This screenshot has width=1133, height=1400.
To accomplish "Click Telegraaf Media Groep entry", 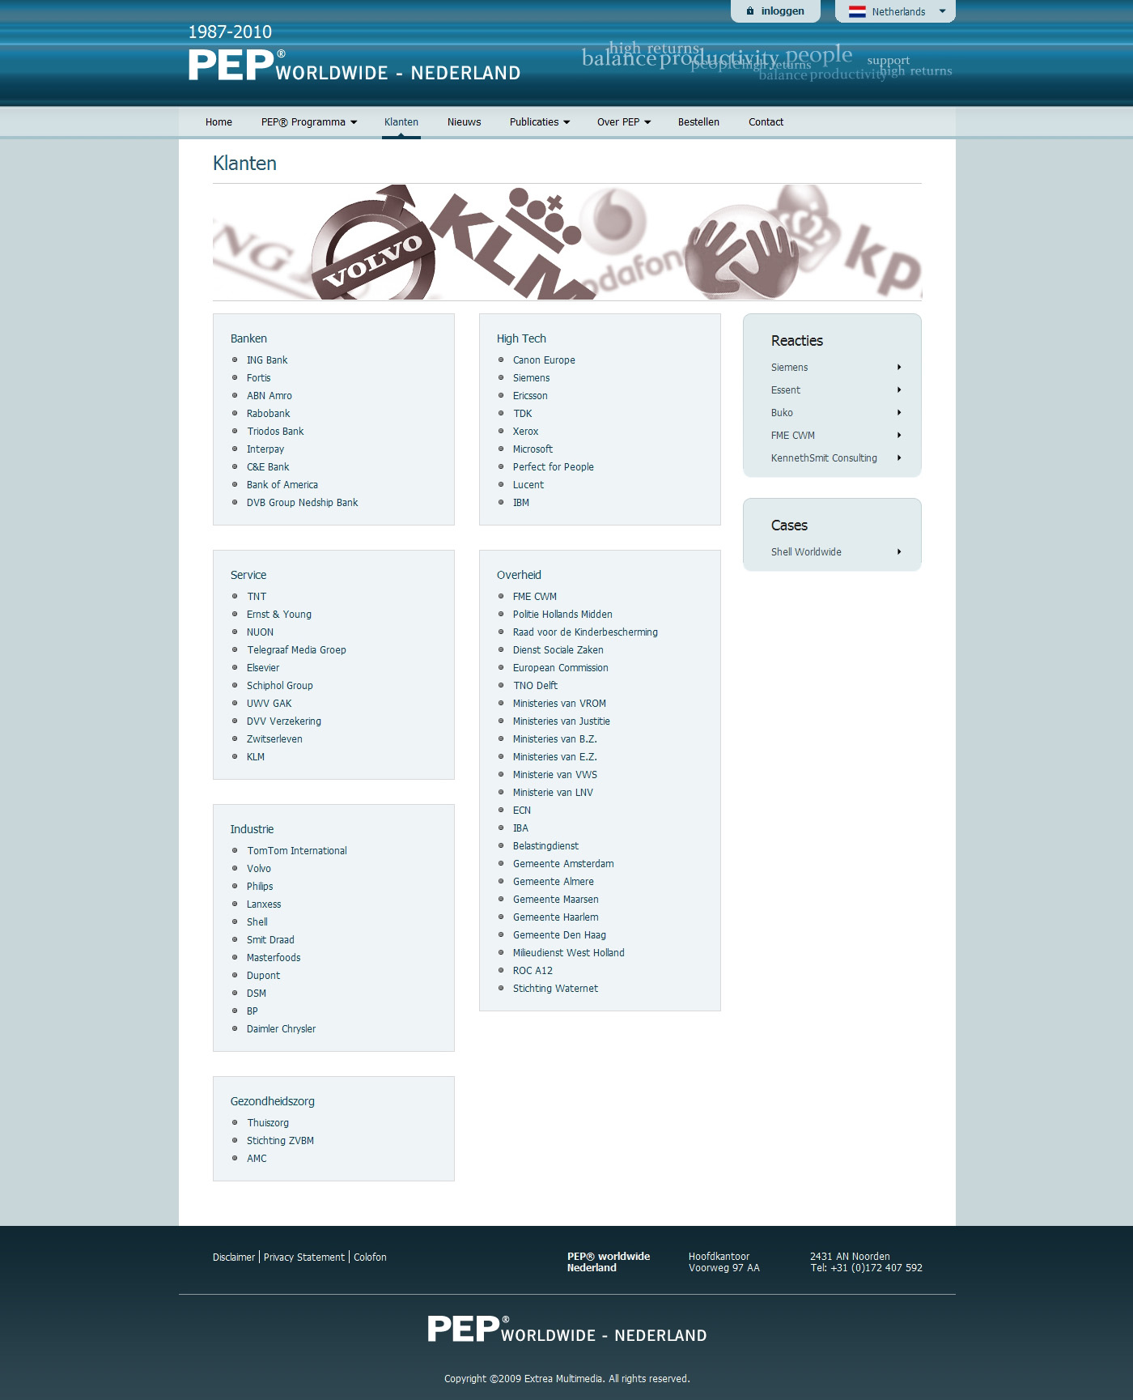I will [x=296, y=650].
